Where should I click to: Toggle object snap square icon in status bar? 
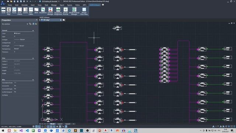click(x=45, y=126)
